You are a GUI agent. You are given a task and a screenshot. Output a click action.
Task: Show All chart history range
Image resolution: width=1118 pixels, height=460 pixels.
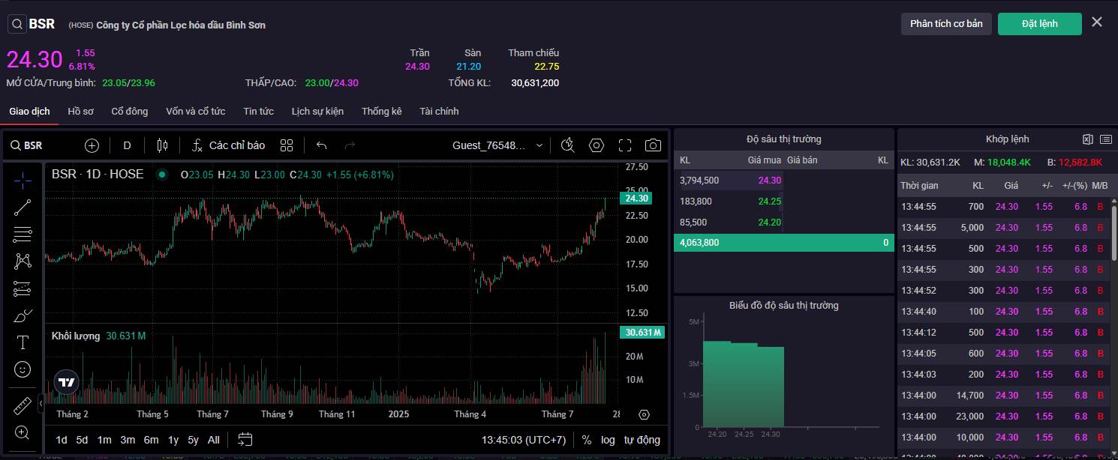tap(214, 440)
